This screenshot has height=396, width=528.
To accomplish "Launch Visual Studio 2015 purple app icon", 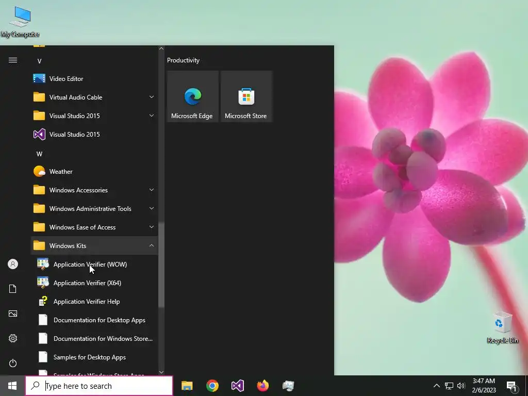I will pyautogui.click(x=39, y=135).
